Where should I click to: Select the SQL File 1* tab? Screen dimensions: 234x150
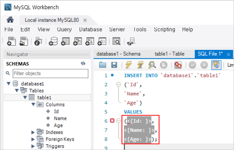[x=210, y=54]
